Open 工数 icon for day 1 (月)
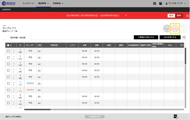The image size is (190, 120). pos(39,51)
